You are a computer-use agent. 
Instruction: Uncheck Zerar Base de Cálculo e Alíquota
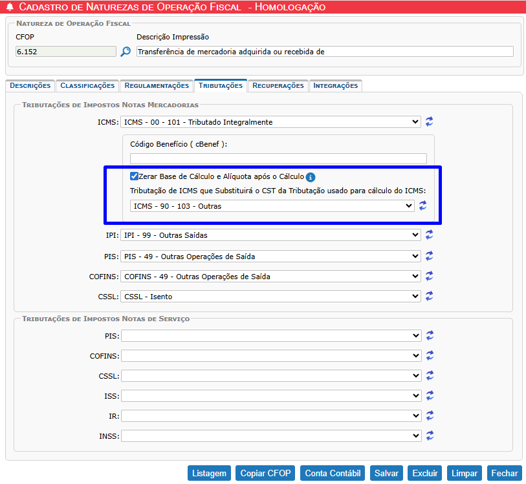point(134,176)
